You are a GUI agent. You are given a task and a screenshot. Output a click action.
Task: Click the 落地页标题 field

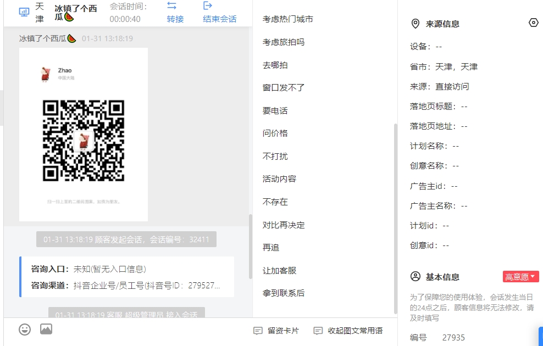[x=439, y=107]
